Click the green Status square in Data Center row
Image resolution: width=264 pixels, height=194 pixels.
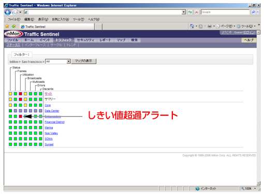click(x=10, y=110)
